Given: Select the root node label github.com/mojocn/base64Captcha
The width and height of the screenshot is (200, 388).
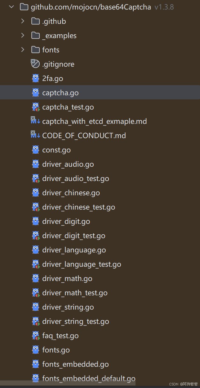Looking at the screenshot, I should click(x=91, y=7).
